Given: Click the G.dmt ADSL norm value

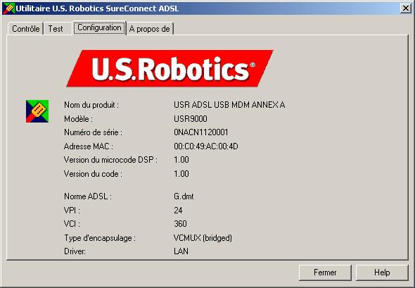Looking at the screenshot, I should click(x=184, y=196).
